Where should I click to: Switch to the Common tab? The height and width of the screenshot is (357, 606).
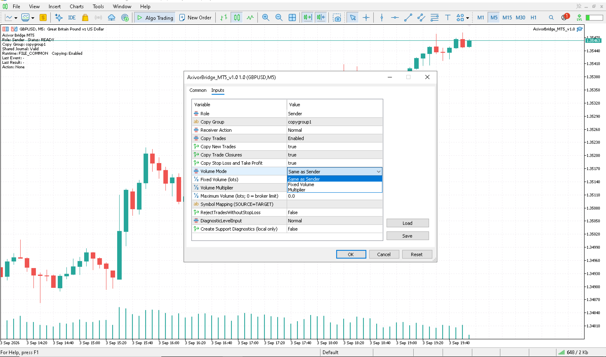198,90
